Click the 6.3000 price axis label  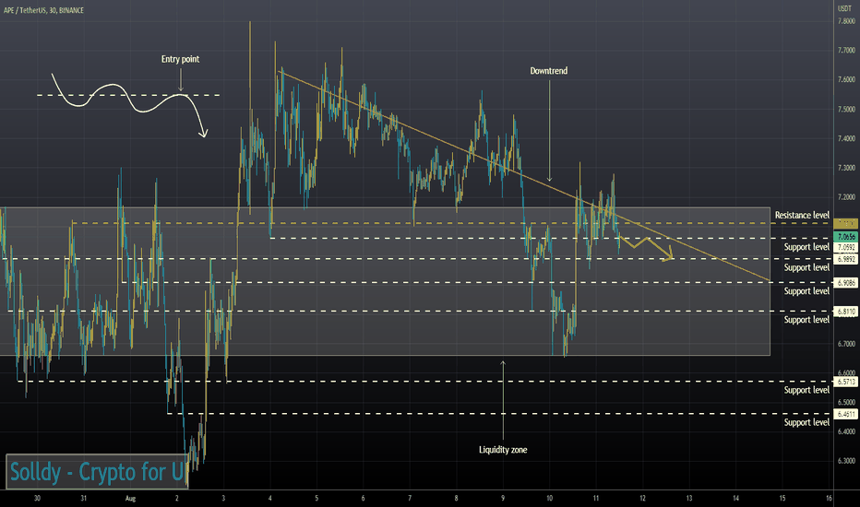tap(846, 461)
